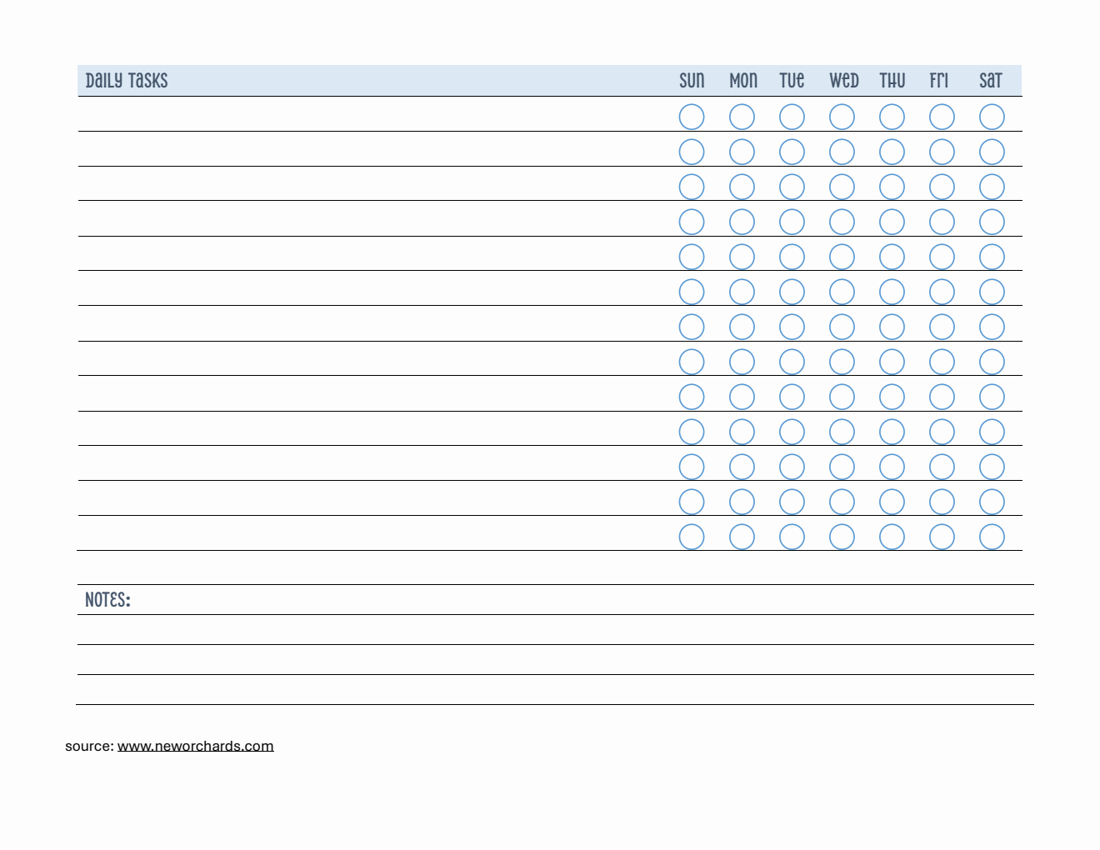Select the Thu column header

coord(892,81)
